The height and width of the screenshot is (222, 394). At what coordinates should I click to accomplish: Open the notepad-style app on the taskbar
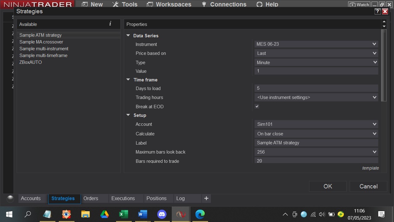pos(47,214)
